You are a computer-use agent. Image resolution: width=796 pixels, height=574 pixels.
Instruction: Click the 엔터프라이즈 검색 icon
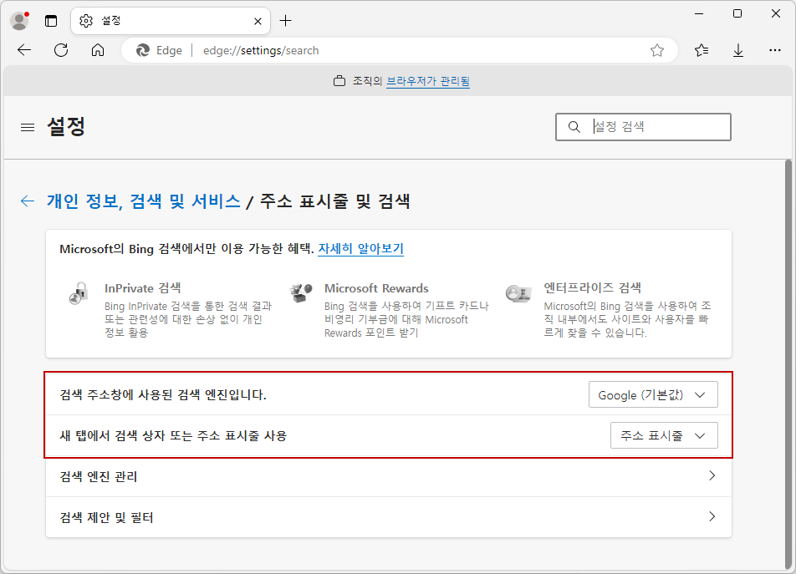[518, 292]
